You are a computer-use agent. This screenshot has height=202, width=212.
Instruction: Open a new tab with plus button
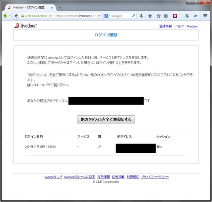(x=60, y=8)
